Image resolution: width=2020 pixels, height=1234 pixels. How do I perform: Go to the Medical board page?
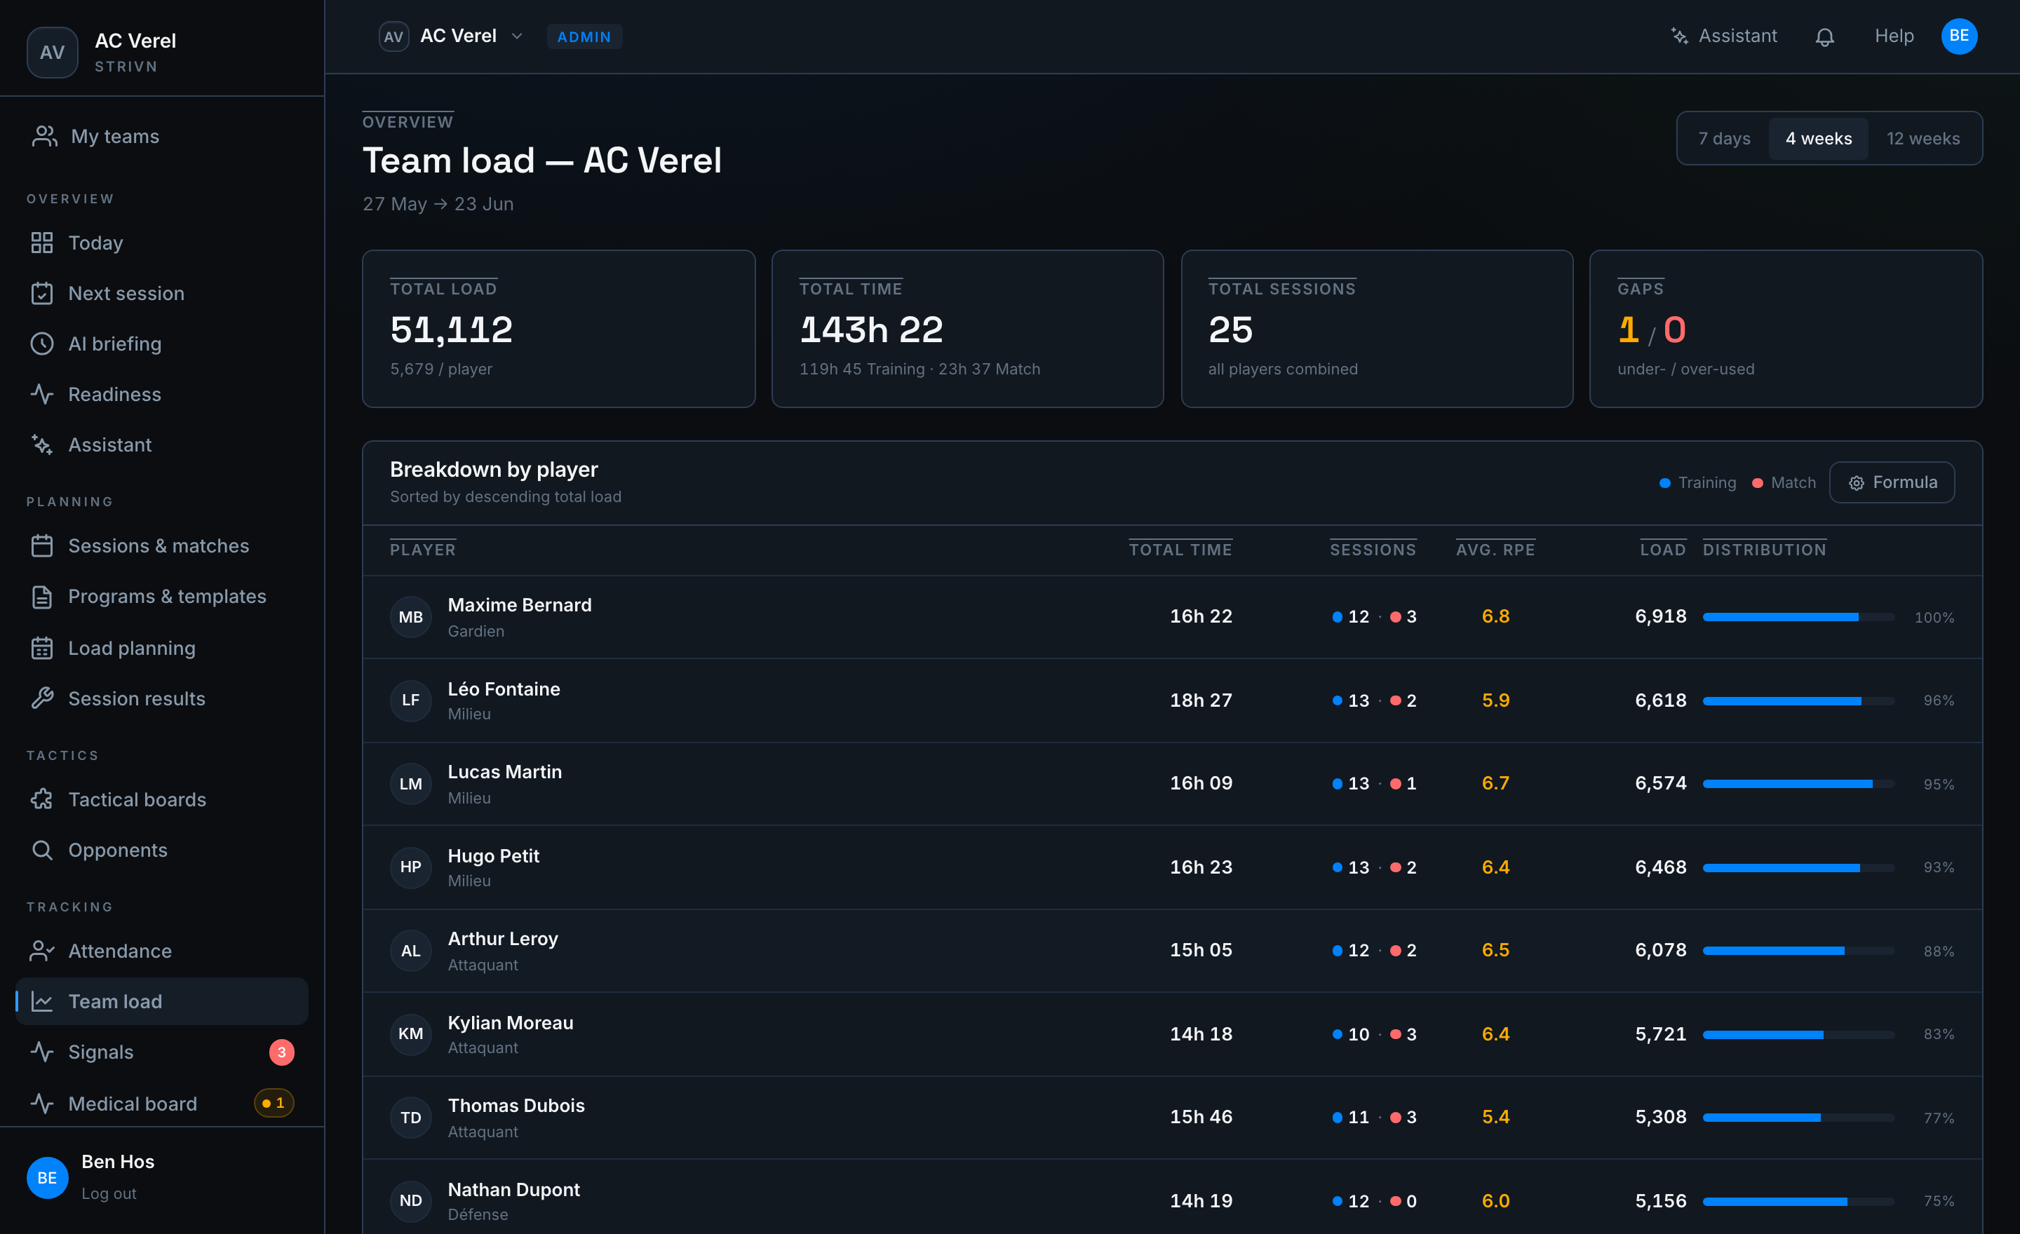[x=162, y=1104]
